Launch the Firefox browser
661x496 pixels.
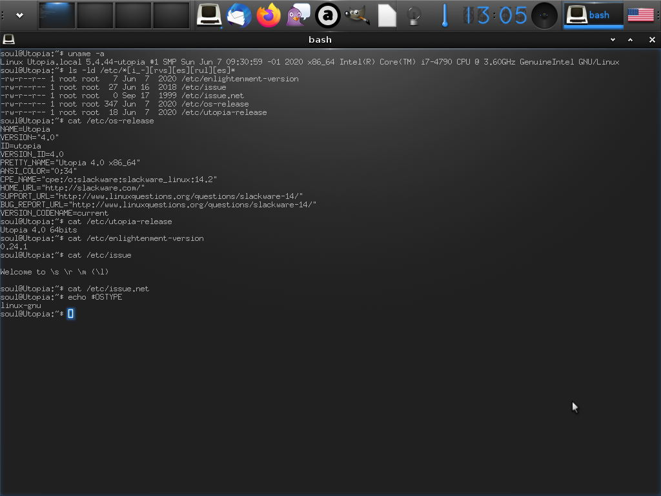(269, 15)
